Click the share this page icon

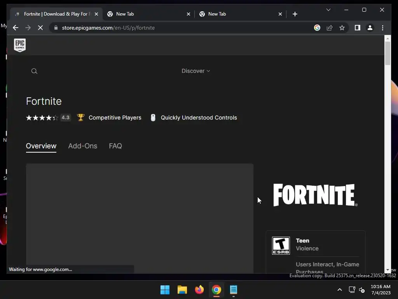(x=330, y=28)
